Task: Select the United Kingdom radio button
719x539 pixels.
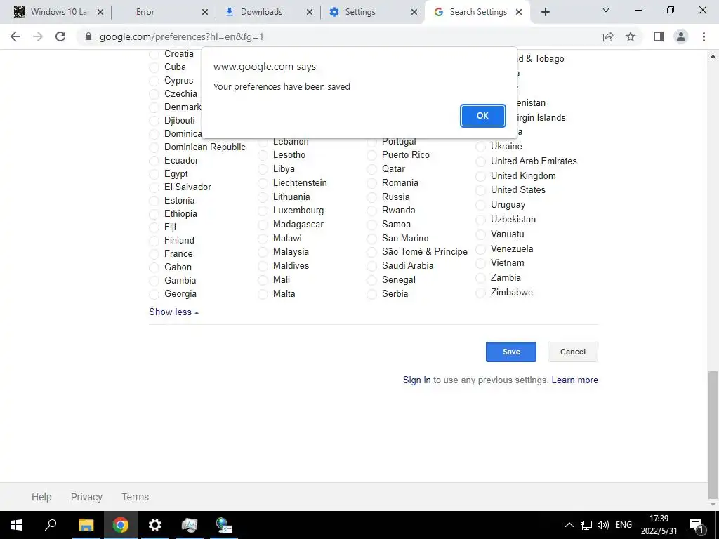Action: [480, 176]
